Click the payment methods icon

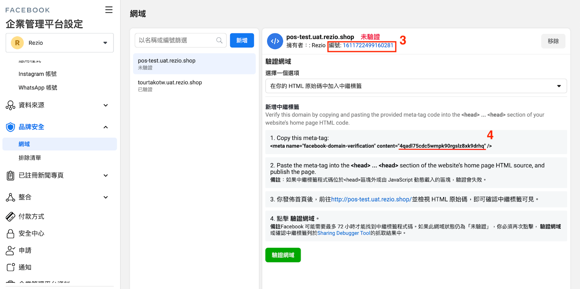click(x=11, y=216)
